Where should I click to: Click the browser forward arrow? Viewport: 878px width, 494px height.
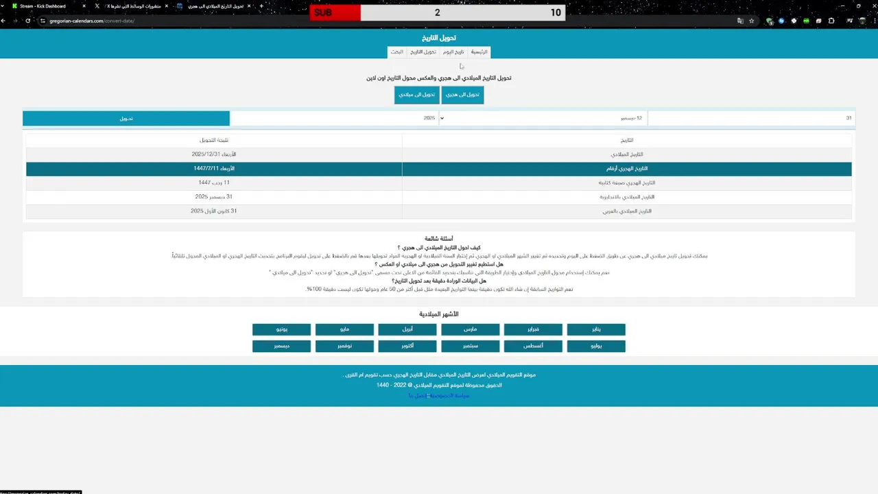click(x=15, y=21)
